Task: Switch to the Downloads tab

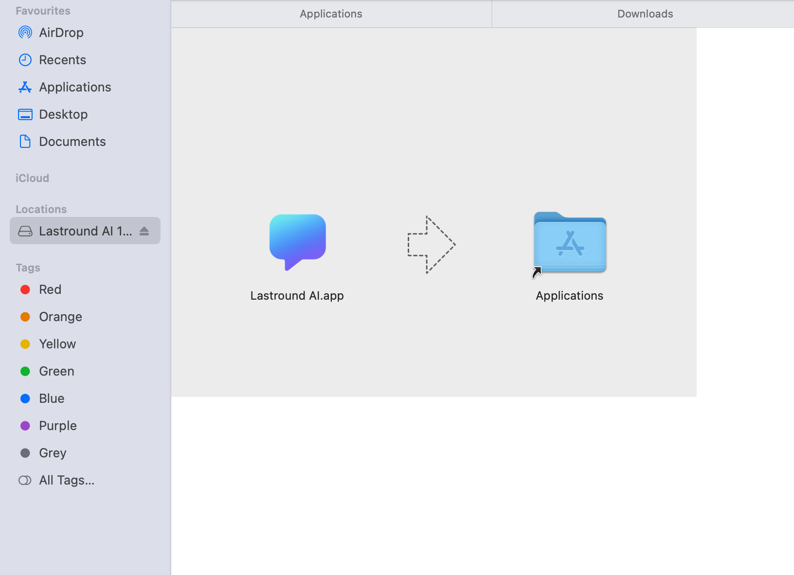Action: (x=645, y=14)
